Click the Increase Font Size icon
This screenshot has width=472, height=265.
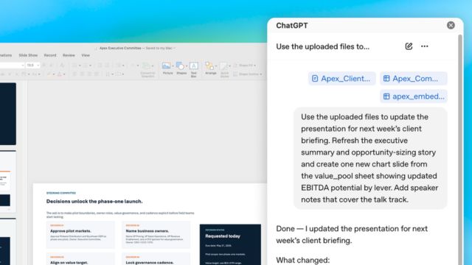(x=44, y=66)
